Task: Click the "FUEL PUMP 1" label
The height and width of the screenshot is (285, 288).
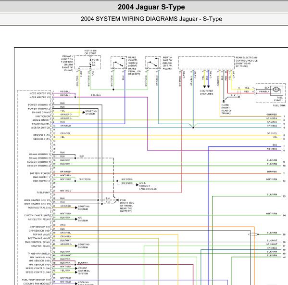Action: pos(278,99)
